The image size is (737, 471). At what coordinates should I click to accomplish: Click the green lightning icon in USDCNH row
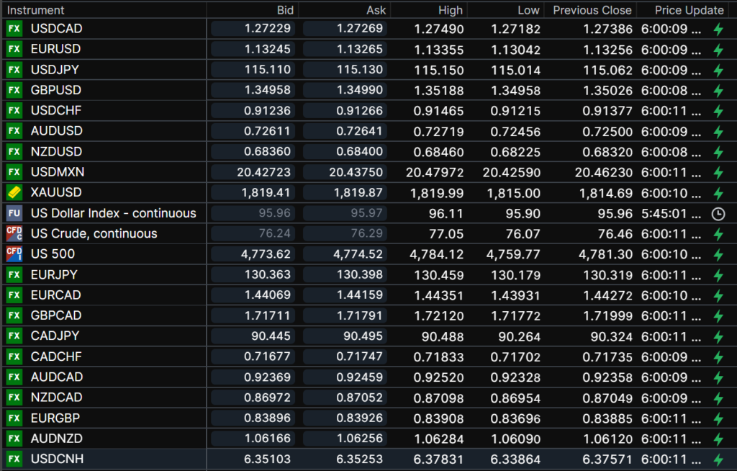tap(718, 459)
